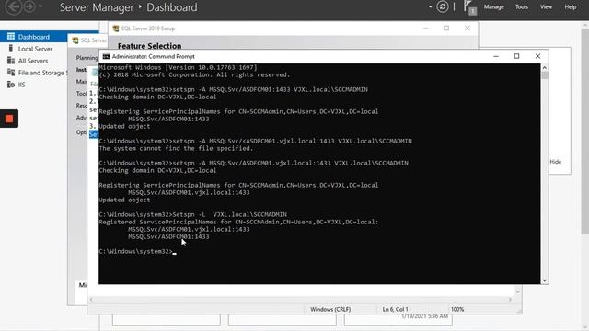Click the Windows (CRLF) status entry
This screenshot has height=331, width=589.
point(330,309)
